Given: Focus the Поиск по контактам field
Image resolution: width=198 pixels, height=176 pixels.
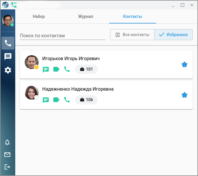Looking at the screenshot, I should 63,36.
